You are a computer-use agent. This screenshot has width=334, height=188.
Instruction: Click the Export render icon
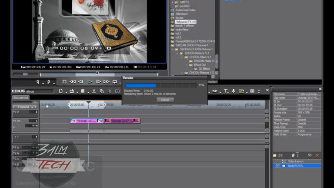pyautogui.click(x=241, y=91)
